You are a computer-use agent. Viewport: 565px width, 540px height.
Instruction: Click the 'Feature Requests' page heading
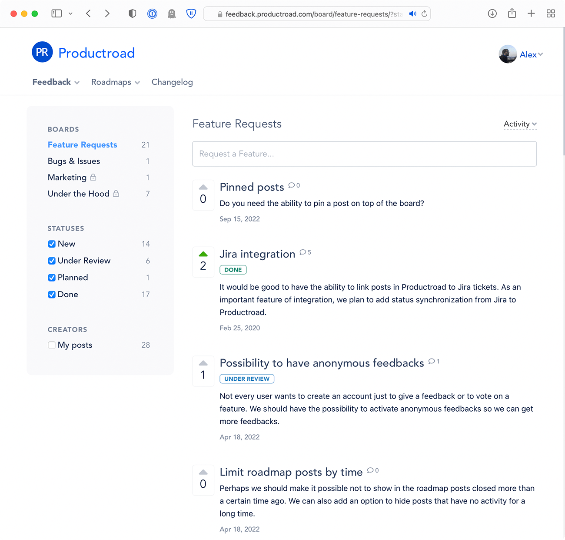click(x=237, y=124)
